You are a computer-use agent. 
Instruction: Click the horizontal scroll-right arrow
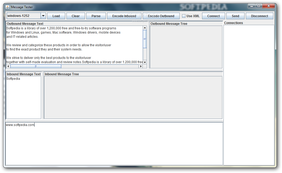[x=141, y=66]
